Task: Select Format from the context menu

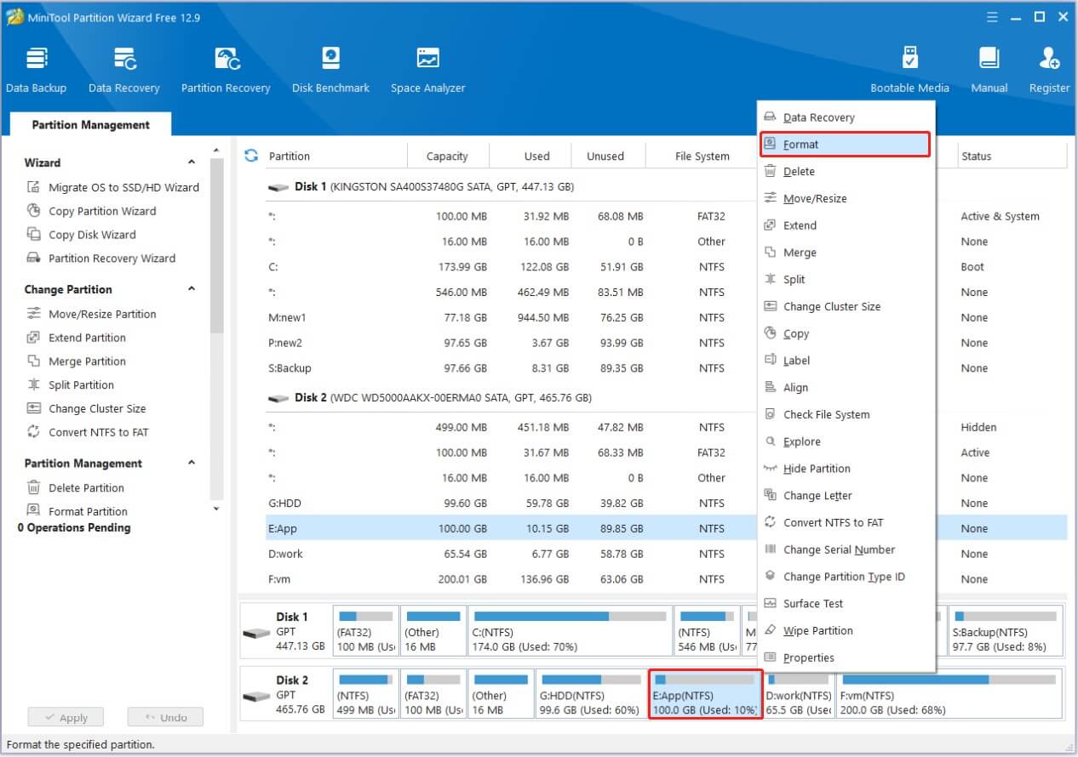Action: click(843, 144)
